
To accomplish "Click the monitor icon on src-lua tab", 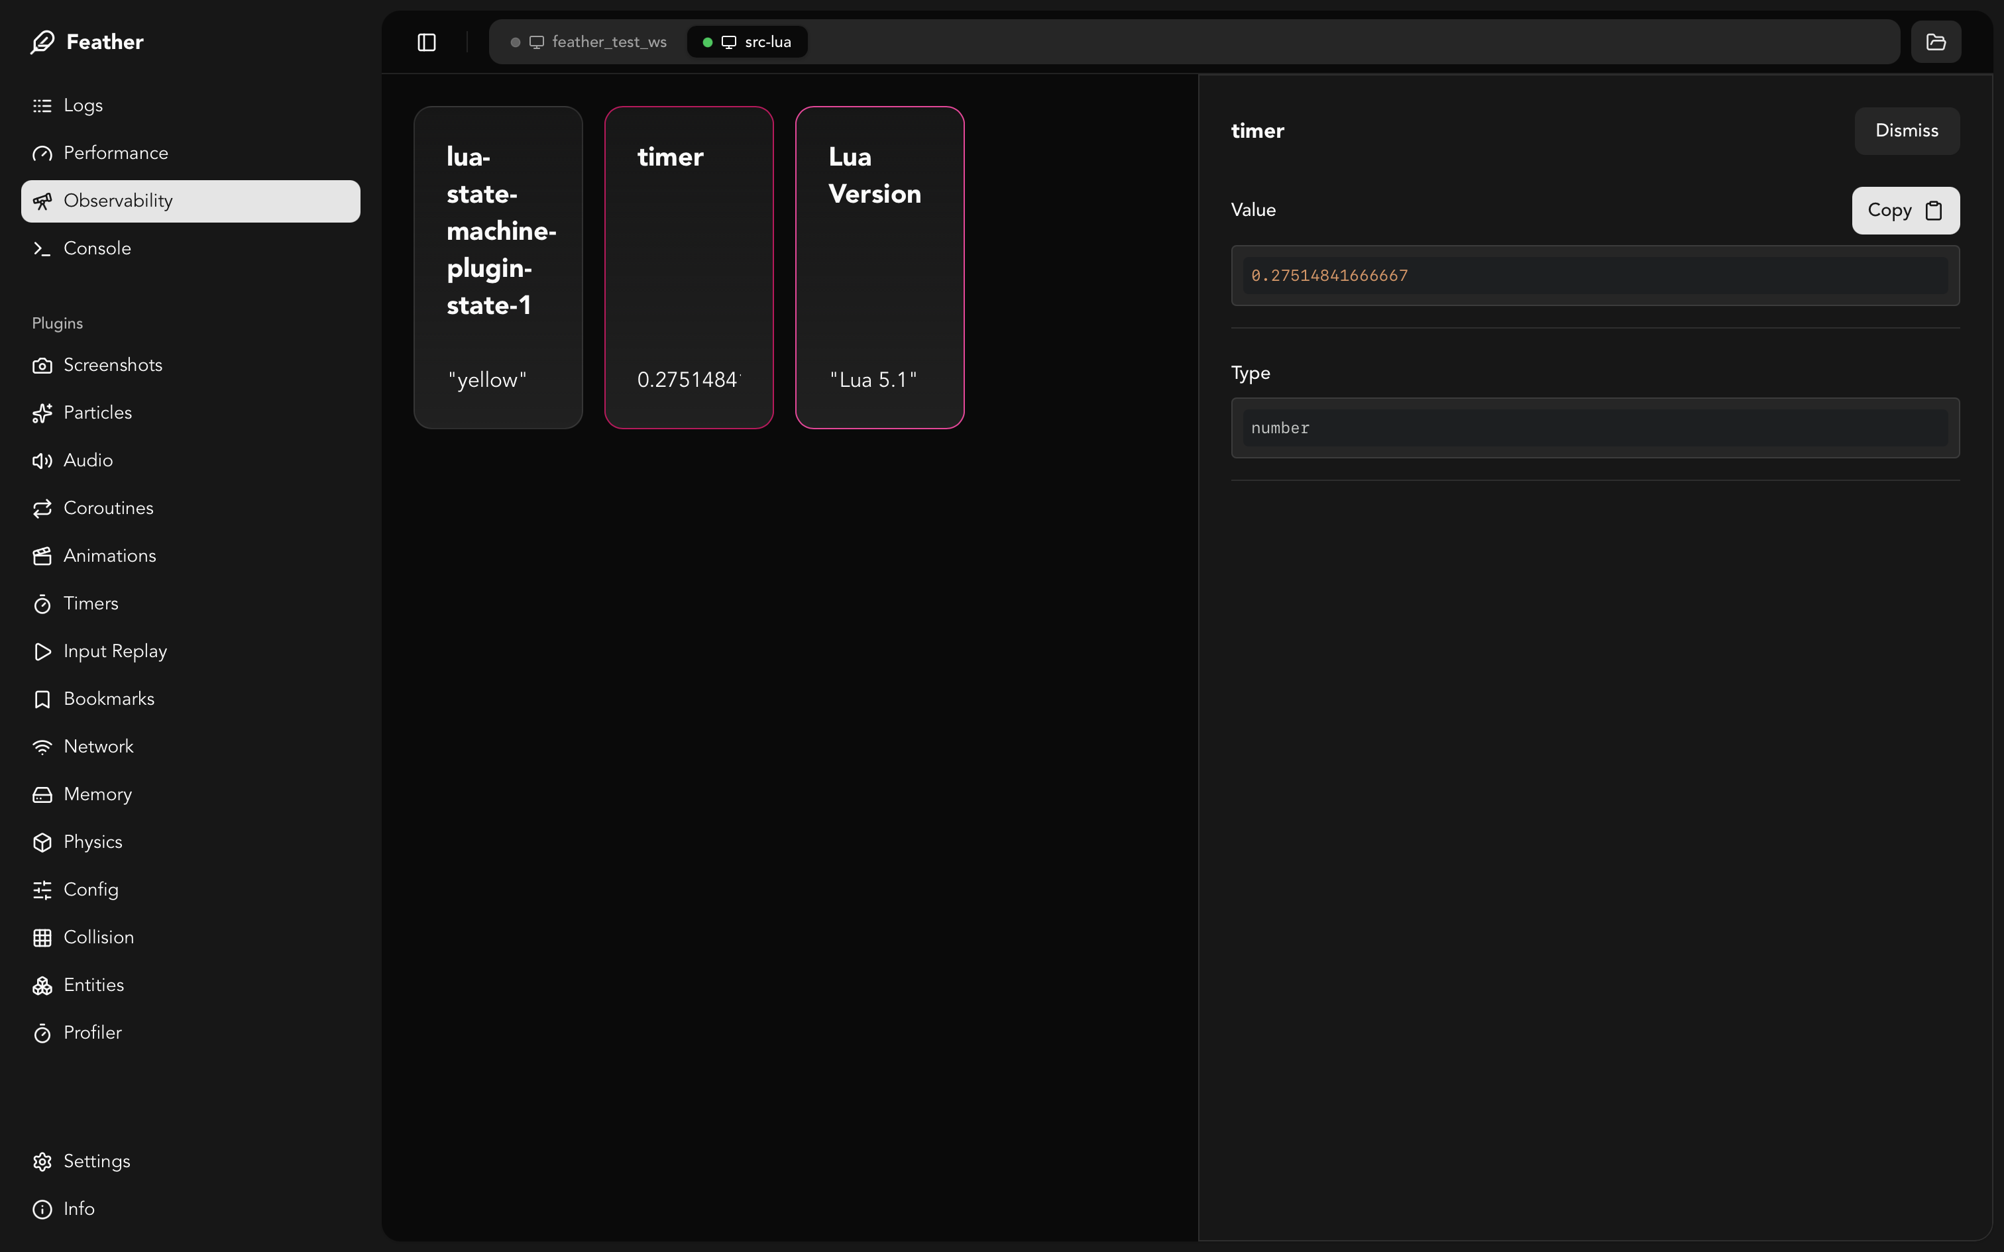I will (729, 42).
